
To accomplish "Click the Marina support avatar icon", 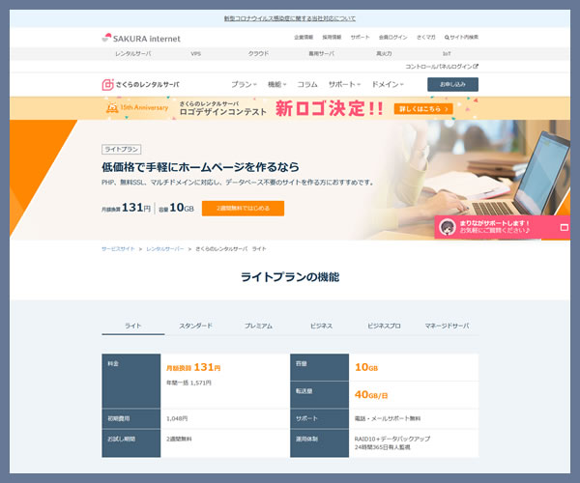I will (x=448, y=227).
